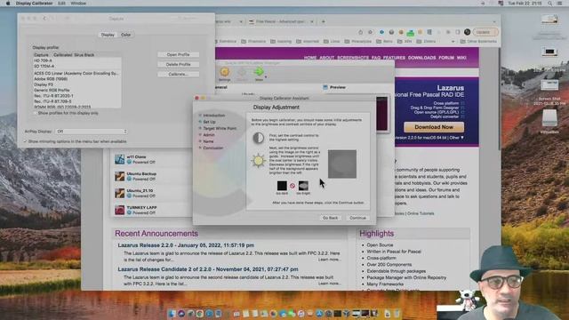This screenshot has width=569, height=320.
Task: Open the Window menu in menu bar
Action: pos(78,4)
